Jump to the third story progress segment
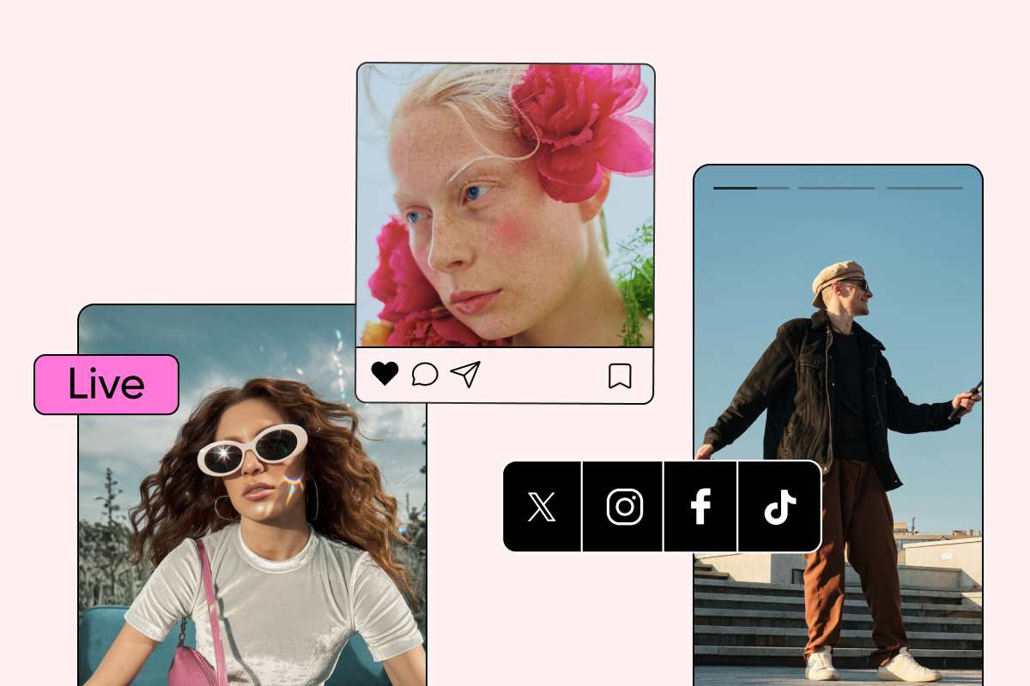 click(924, 188)
